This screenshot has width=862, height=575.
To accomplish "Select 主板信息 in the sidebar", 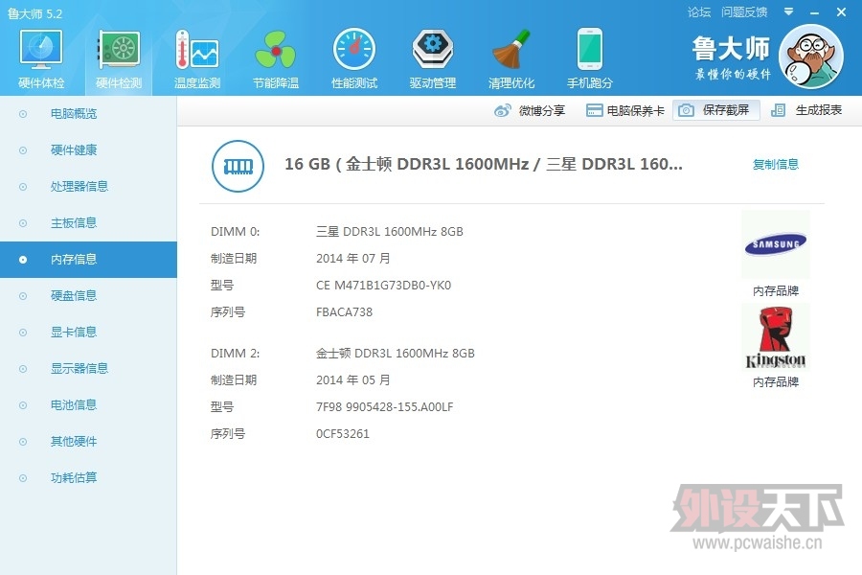I will coord(88,223).
